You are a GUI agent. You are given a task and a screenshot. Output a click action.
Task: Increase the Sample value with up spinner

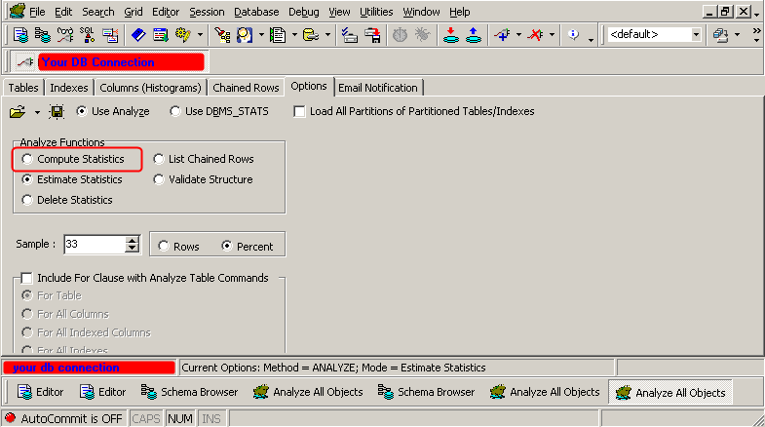point(133,241)
